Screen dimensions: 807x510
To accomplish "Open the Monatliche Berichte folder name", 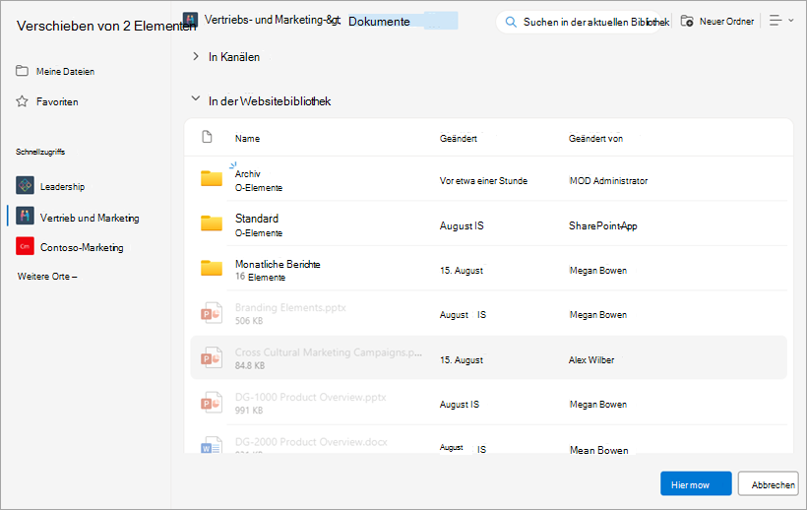I will [x=278, y=264].
